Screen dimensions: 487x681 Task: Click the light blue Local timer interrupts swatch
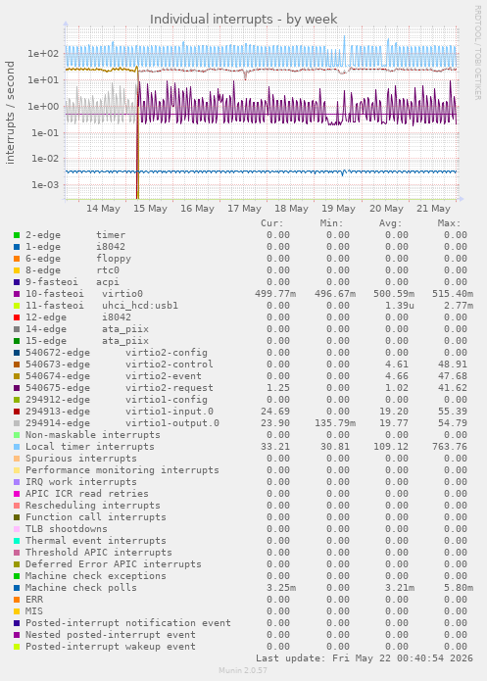tap(17, 447)
